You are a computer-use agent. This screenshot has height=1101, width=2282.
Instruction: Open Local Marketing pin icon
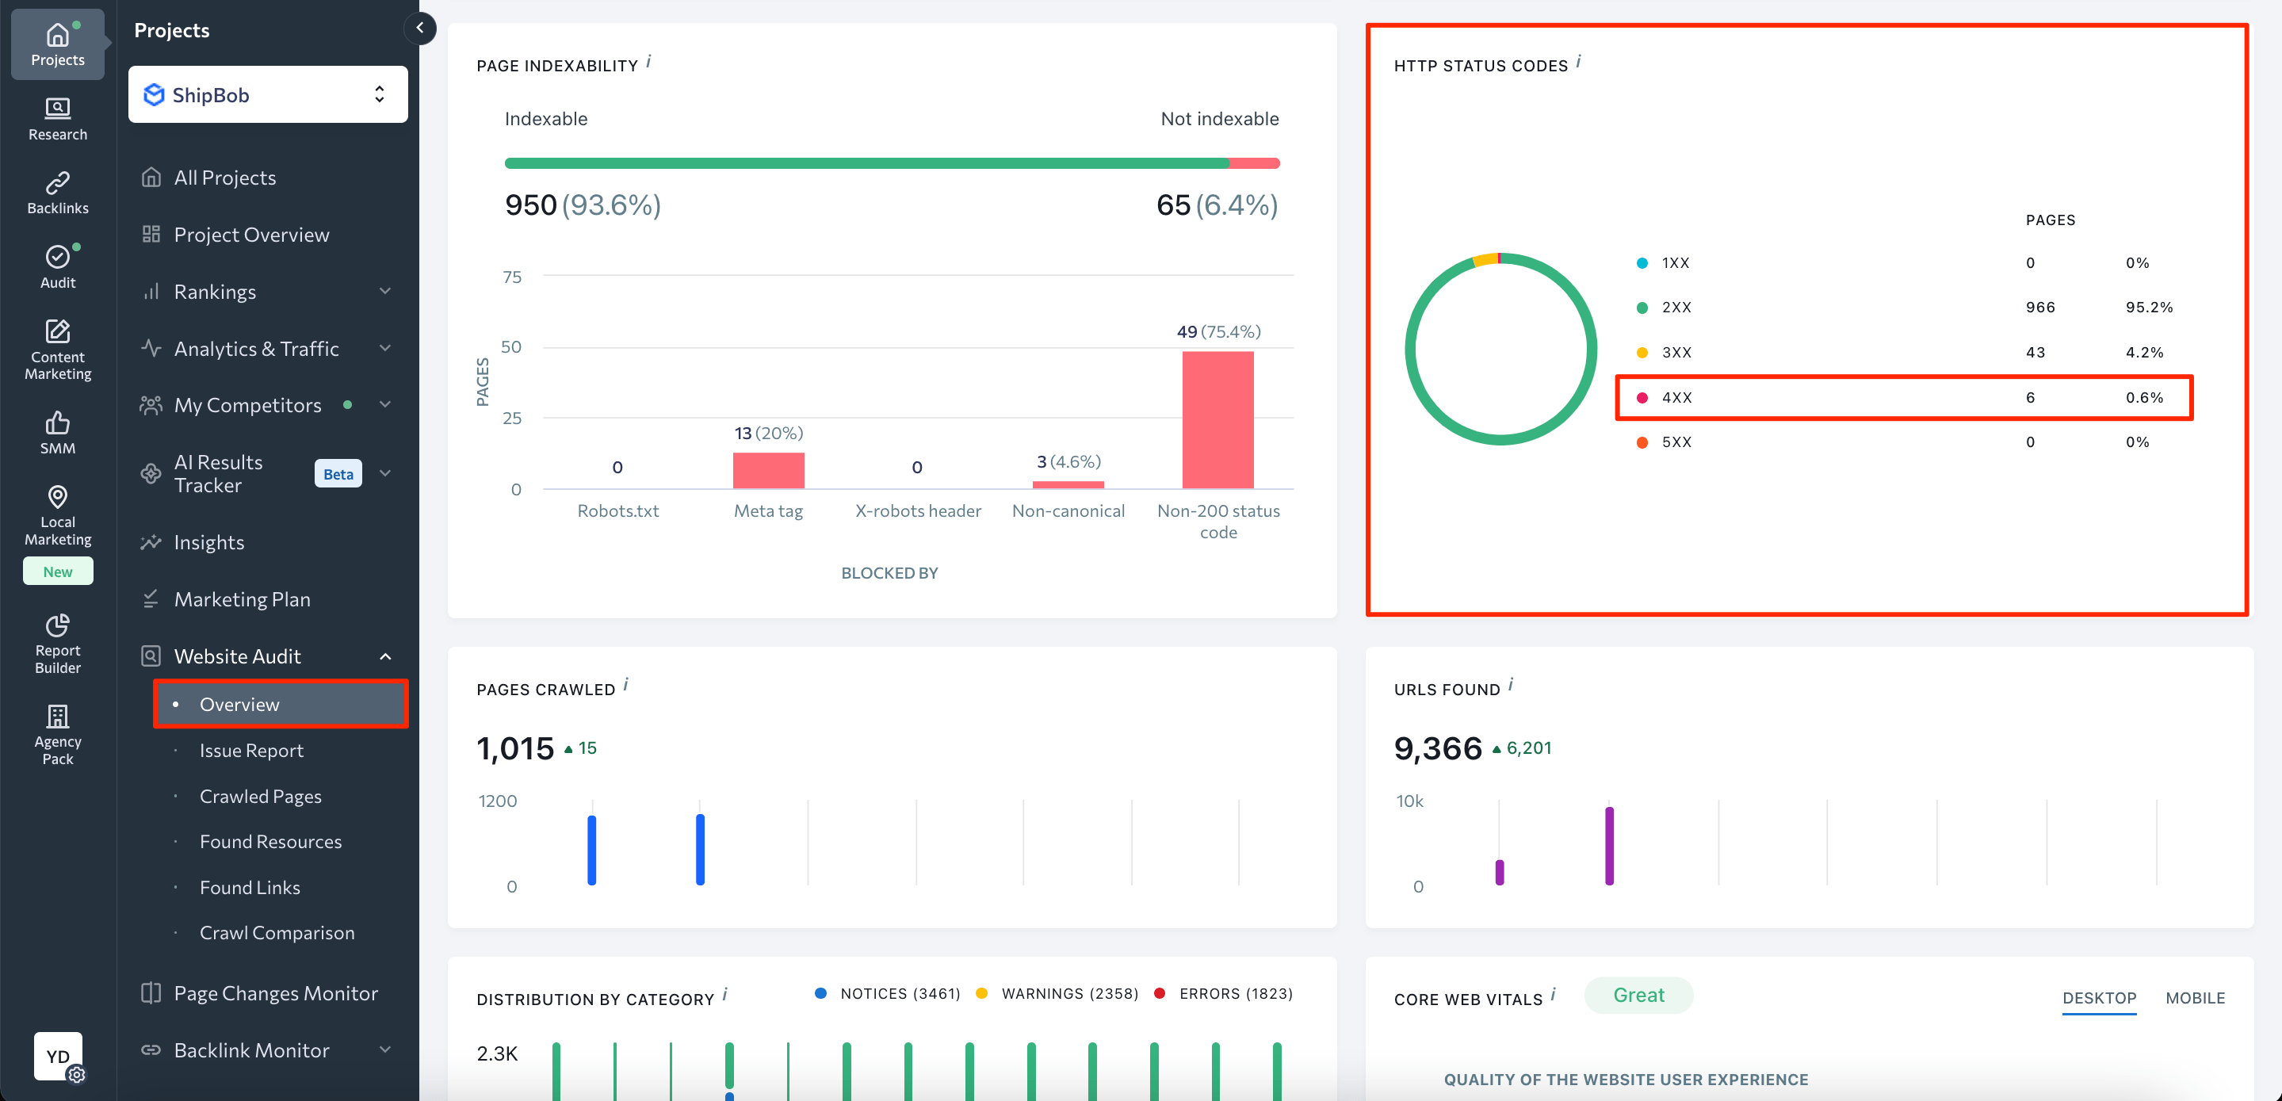(58, 497)
